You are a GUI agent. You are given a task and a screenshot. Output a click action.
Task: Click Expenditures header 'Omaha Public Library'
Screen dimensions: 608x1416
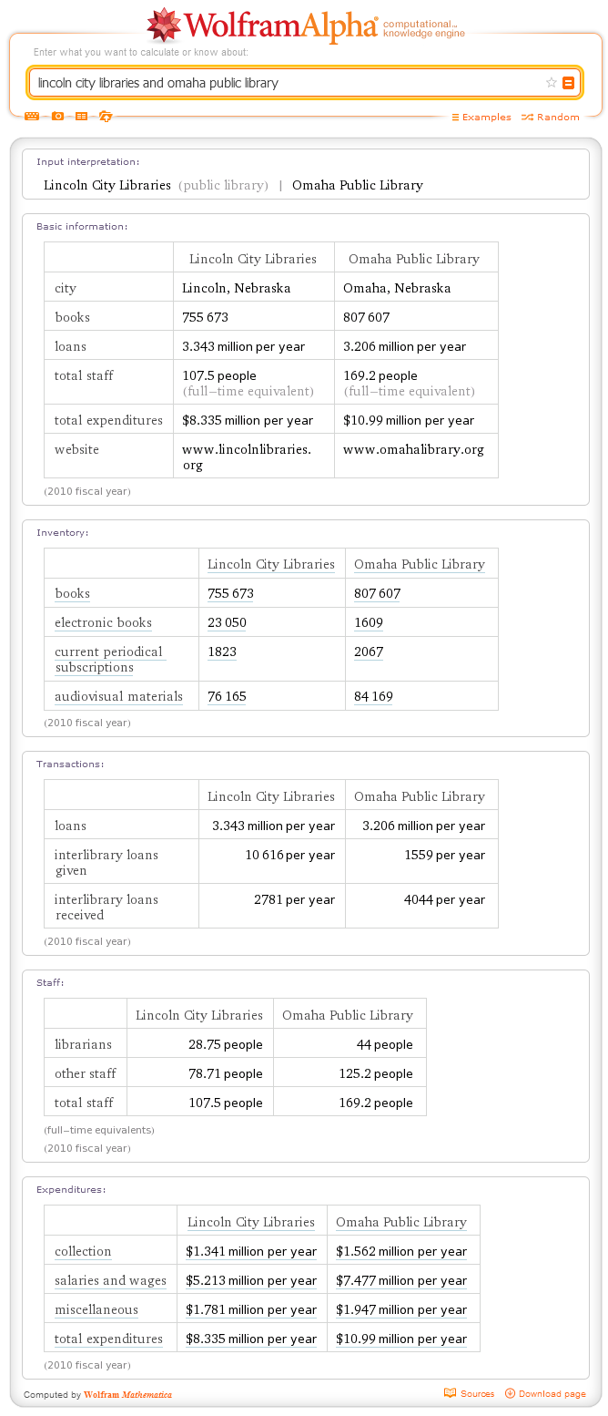(x=401, y=1222)
